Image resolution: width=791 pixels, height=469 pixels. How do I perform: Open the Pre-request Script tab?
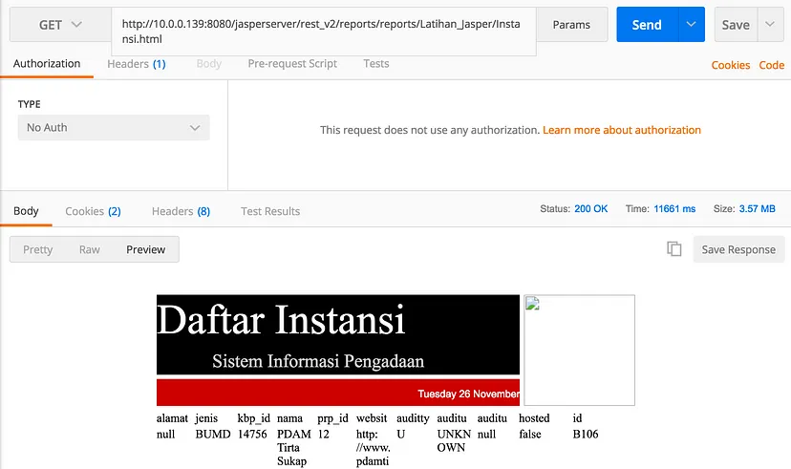292,64
